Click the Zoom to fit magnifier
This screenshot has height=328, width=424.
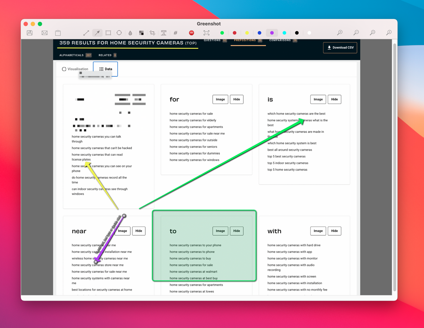click(373, 33)
